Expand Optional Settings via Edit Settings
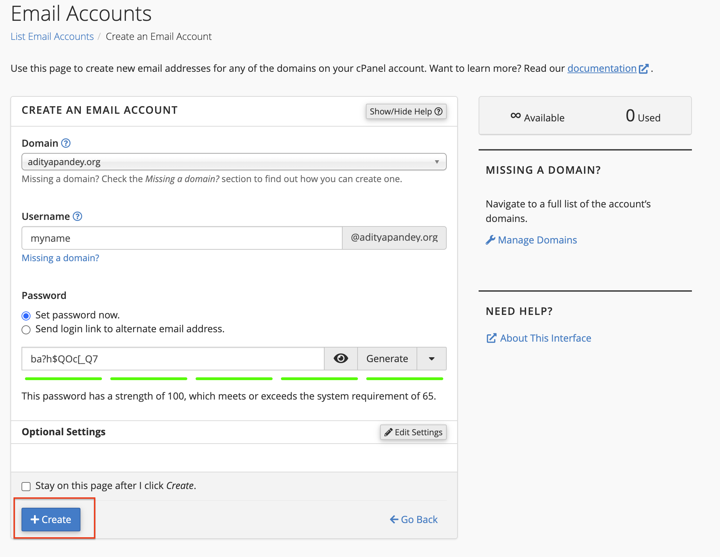This screenshot has height=557, width=720. 413,432
